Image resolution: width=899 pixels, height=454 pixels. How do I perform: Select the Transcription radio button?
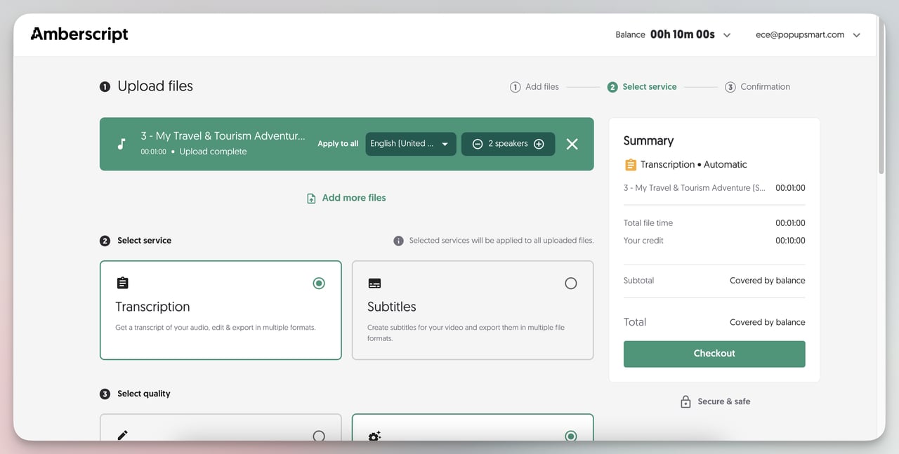pos(318,283)
